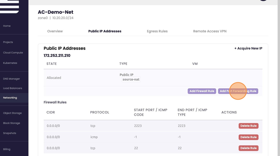
Task: Open Snapshots in the sidebar
Action: (x=9, y=133)
